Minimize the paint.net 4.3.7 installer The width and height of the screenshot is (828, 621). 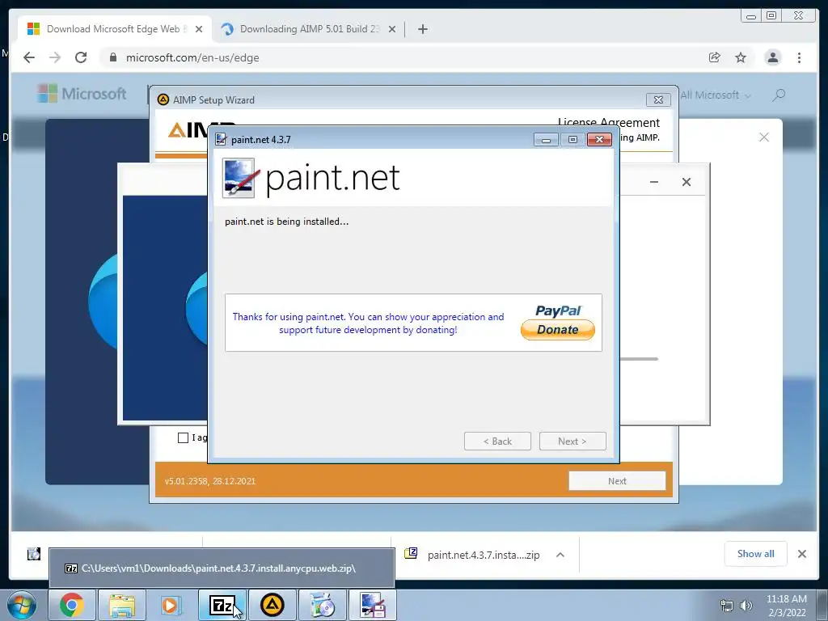[546, 140]
